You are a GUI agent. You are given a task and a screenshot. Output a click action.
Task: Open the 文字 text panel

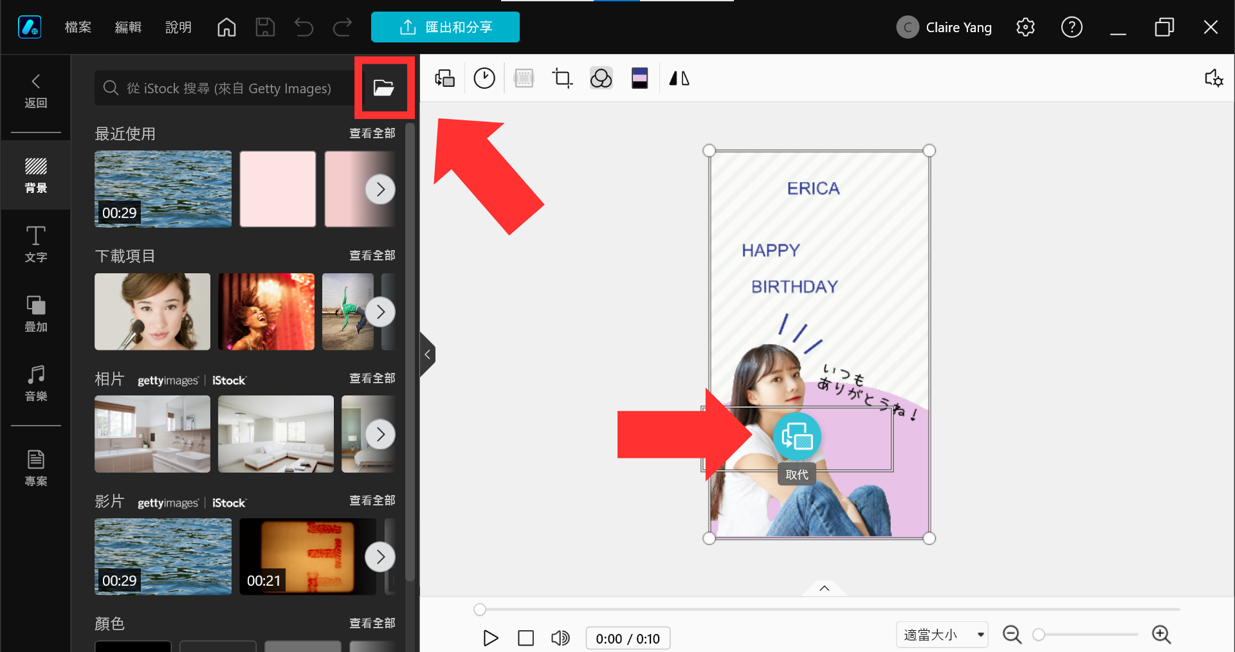click(36, 244)
